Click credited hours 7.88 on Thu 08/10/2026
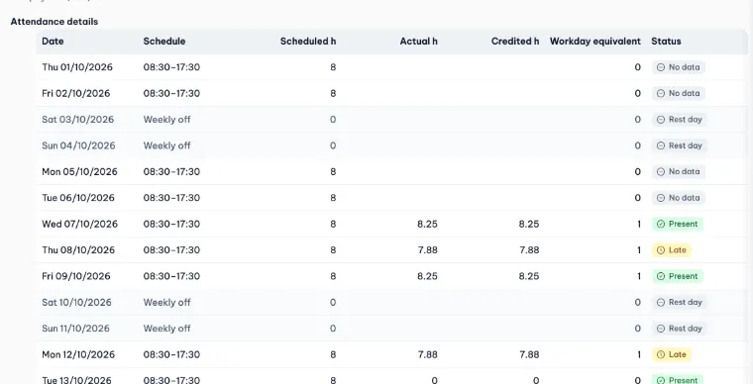The width and height of the screenshot is (753, 384). point(529,249)
